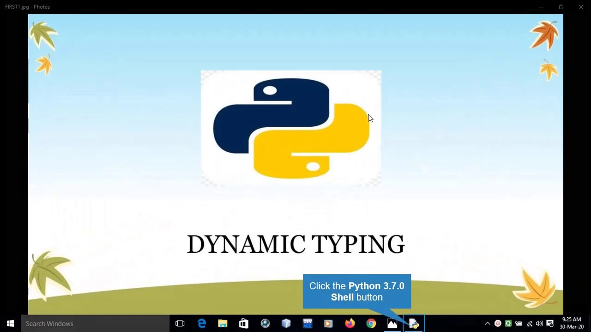Click the red circular tray icon
The height and width of the screenshot is (332, 591).
point(498,324)
